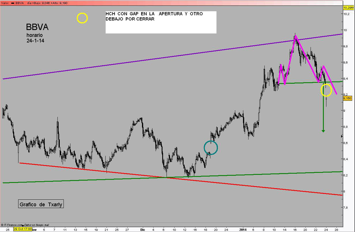Click the HCH CON GAP annotation text box
Screen dimensions: 355x232
coord(161,22)
